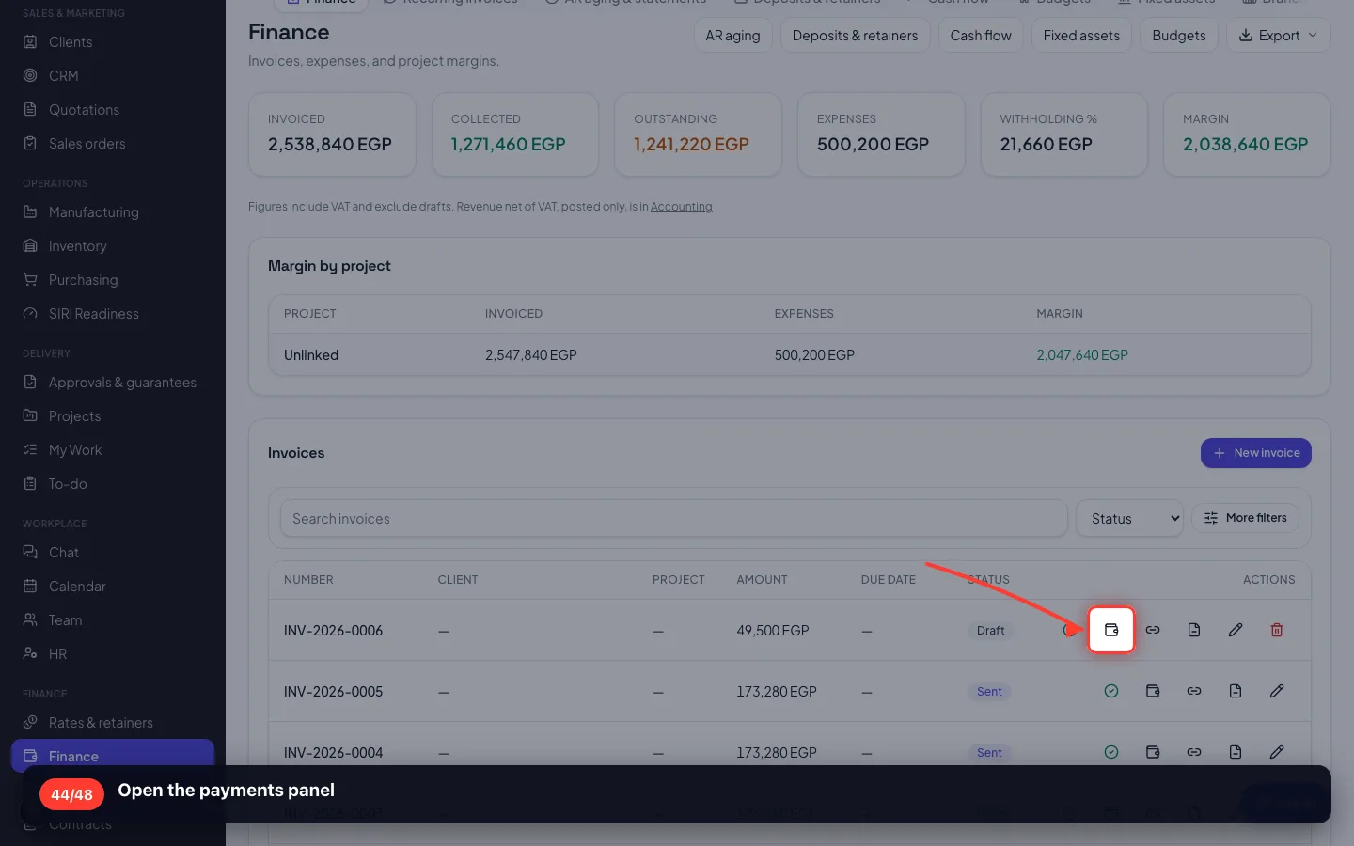
Task: Open wallet payments icon for INV-2026-0005
Action: coord(1153,691)
